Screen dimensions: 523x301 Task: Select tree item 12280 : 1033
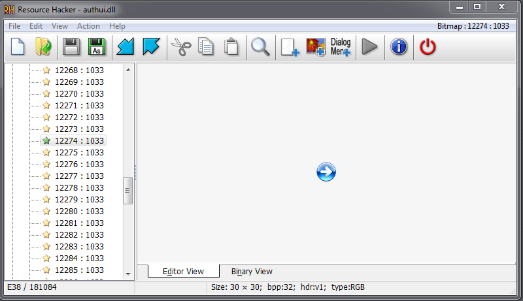pos(79,212)
